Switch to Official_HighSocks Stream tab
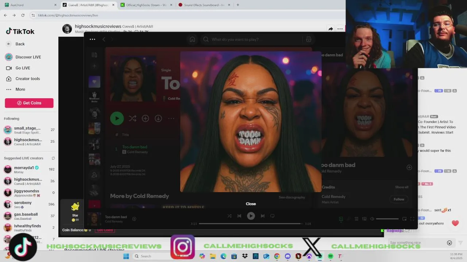The image size is (467, 262). (x=146, y=5)
